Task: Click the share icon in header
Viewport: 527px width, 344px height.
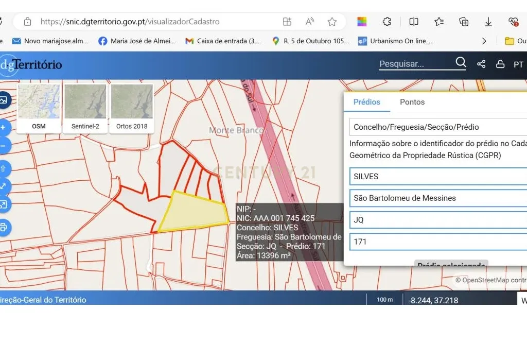Action: (481, 64)
